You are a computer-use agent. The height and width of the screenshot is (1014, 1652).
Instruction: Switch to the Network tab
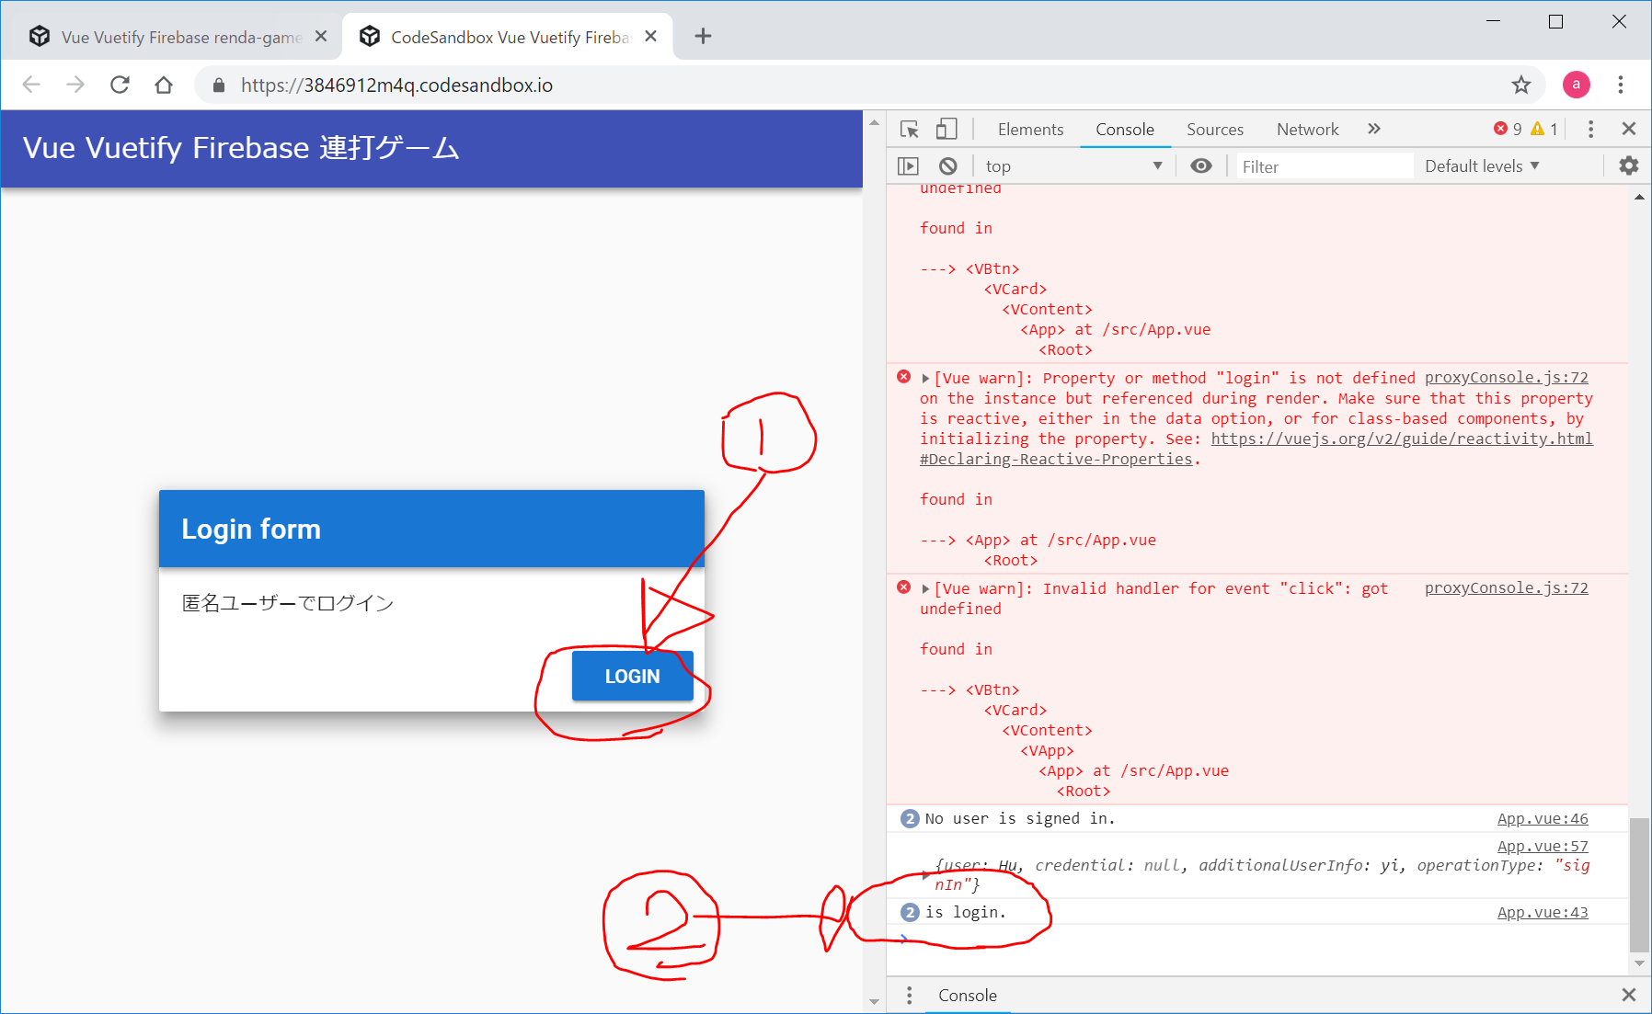pos(1307,130)
